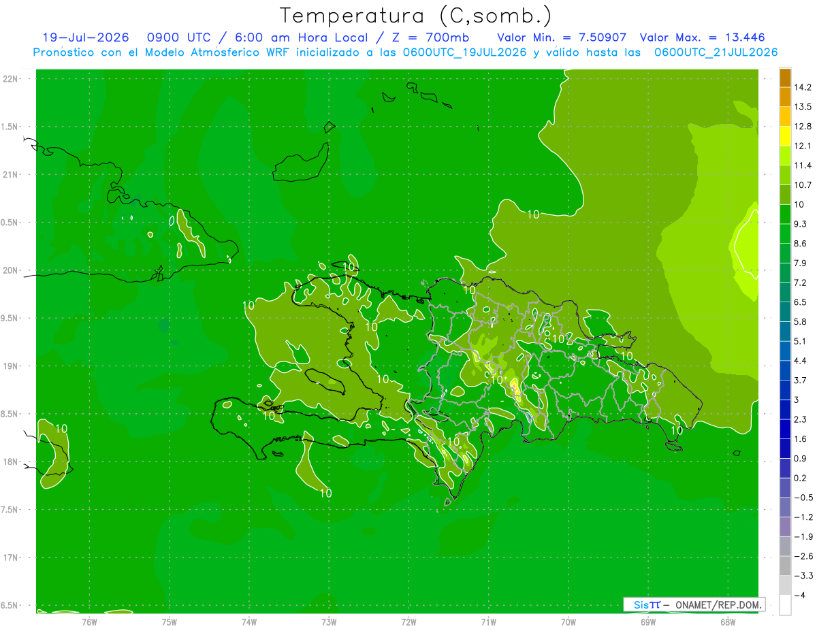817x631 pixels.
Task: Click the 0.2 colorbar label
Action: [801, 478]
